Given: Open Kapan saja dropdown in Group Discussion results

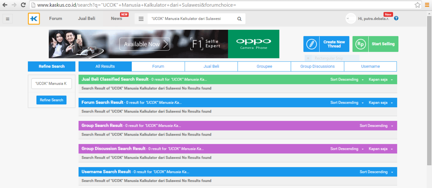Looking at the screenshot, I should tap(381, 149).
